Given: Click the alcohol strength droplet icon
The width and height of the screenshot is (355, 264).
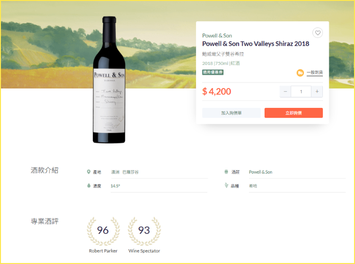Looking at the screenshot, I should [89, 186].
